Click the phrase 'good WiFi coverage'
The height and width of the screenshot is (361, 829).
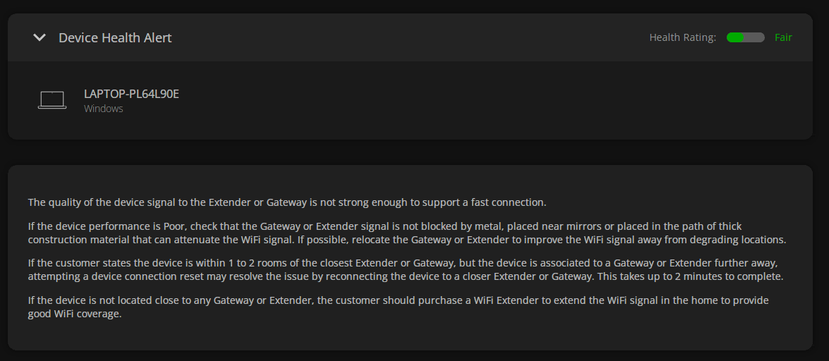pyautogui.click(x=75, y=314)
